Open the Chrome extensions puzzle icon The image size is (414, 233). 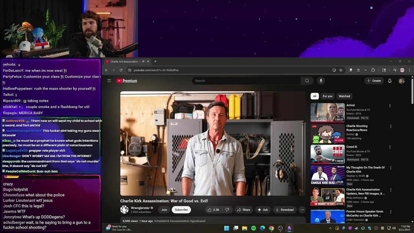coord(373,70)
